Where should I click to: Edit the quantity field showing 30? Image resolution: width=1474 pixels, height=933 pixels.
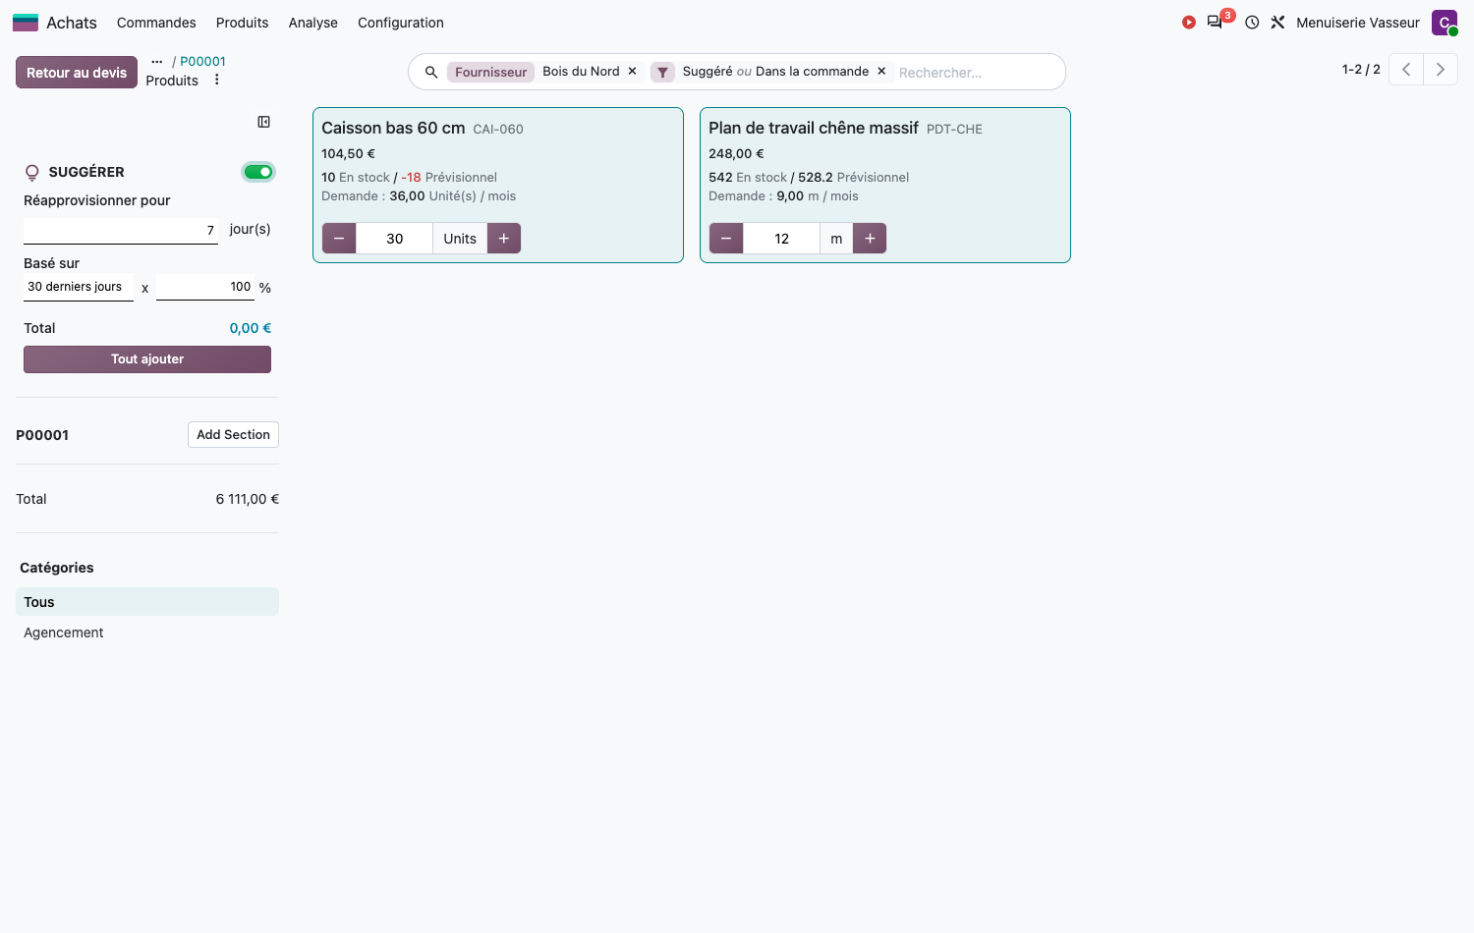click(x=395, y=239)
